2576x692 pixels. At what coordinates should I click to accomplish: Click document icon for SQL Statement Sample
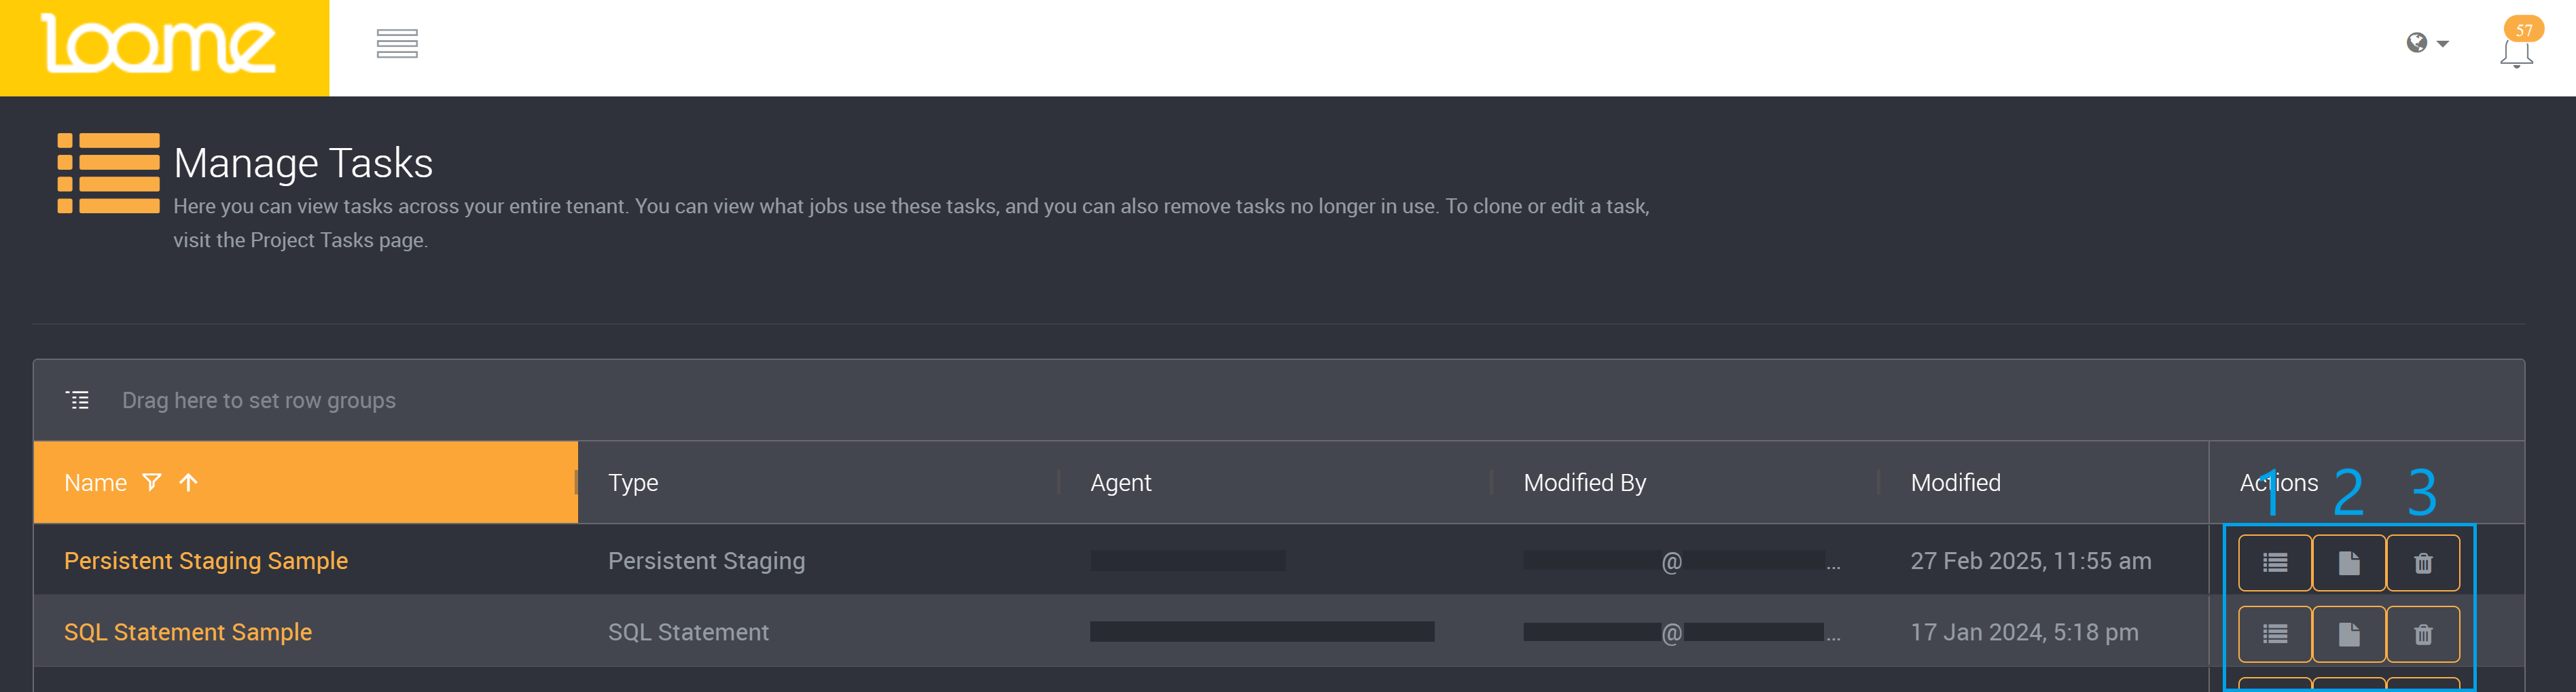point(2348,634)
